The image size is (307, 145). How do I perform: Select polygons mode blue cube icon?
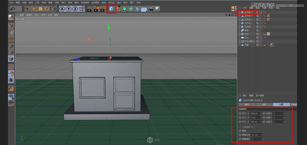coord(11,59)
